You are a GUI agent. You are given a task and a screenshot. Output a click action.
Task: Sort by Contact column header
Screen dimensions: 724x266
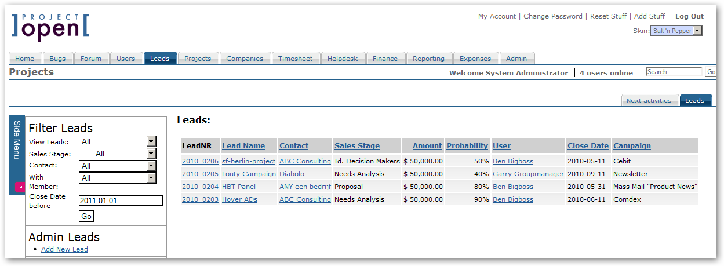pos(294,146)
